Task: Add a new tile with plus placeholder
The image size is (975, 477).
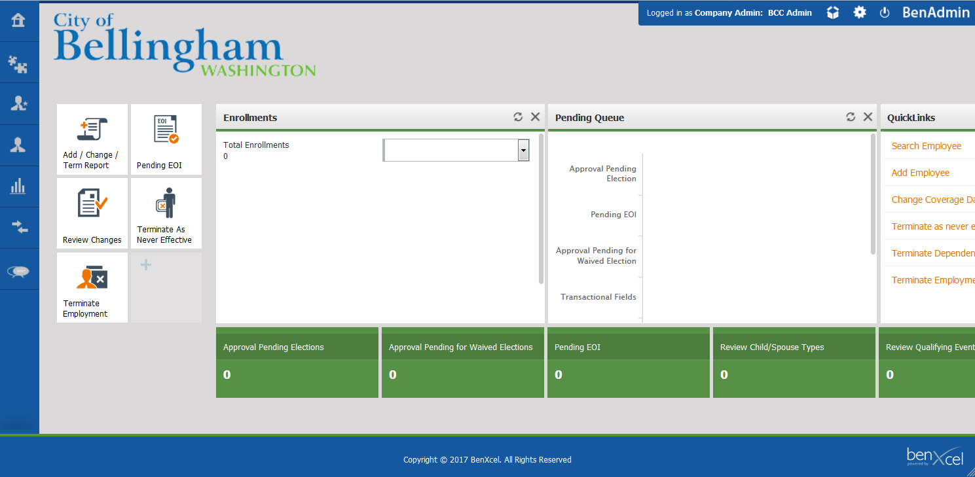Action: [x=147, y=266]
